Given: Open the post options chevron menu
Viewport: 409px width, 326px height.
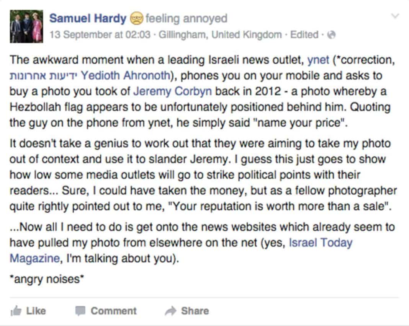Looking at the screenshot, I should pyautogui.click(x=395, y=16).
